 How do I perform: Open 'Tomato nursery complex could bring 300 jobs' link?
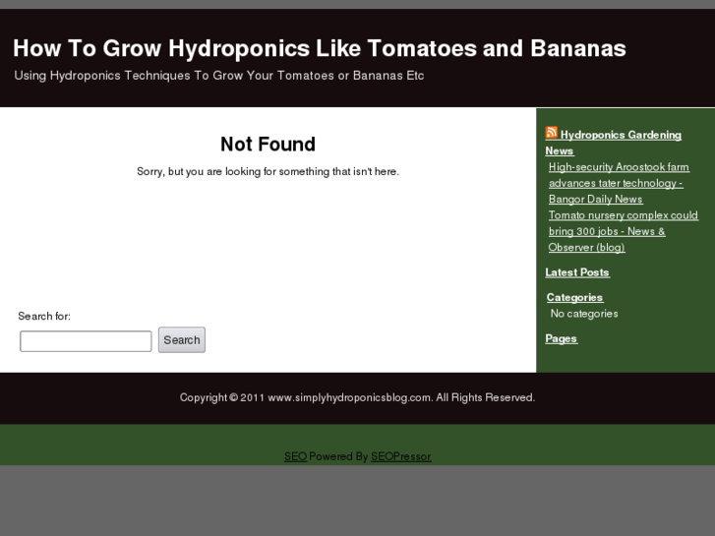coord(623,231)
